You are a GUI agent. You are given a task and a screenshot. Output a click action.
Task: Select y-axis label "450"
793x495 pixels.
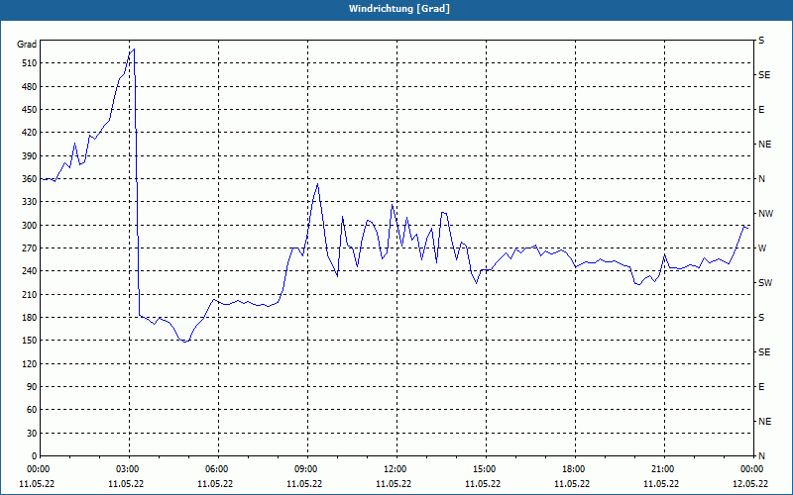(30, 110)
